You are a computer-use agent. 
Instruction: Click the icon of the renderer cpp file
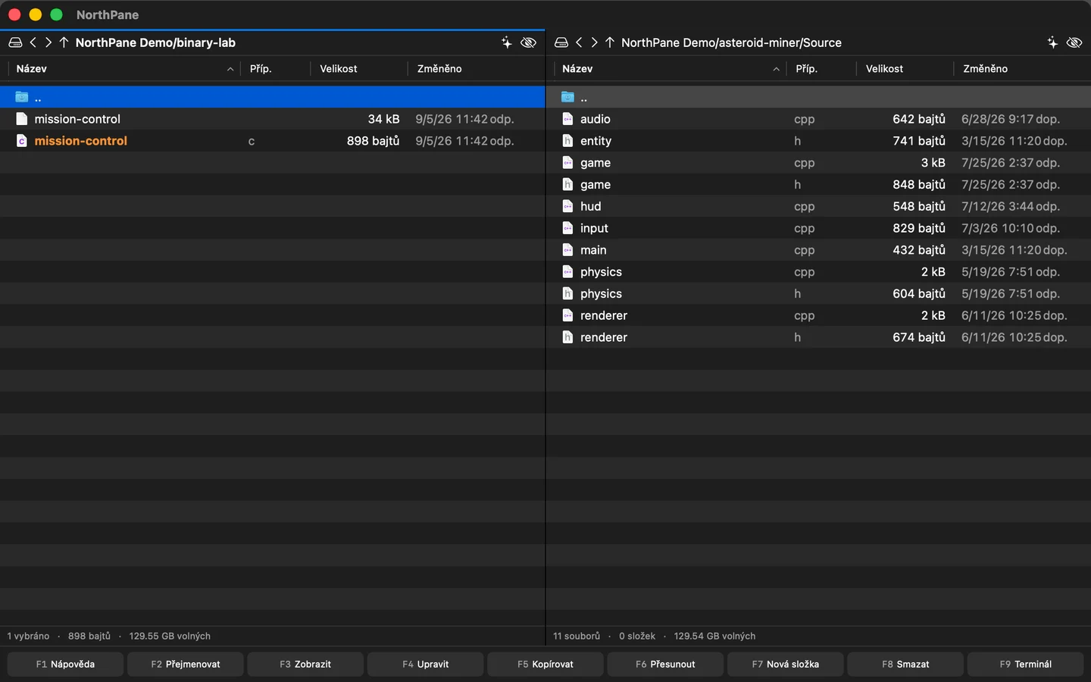click(x=567, y=315)
